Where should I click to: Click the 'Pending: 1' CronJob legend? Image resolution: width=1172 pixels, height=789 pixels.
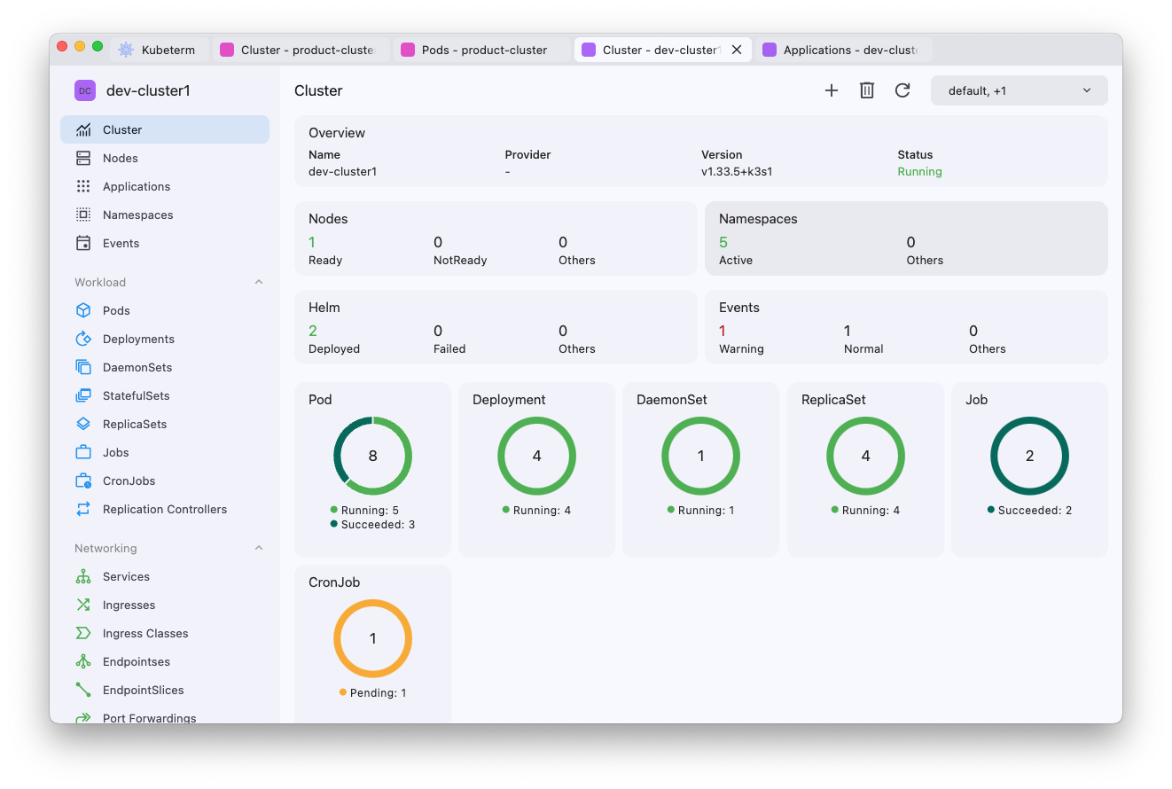pos(373,693)
